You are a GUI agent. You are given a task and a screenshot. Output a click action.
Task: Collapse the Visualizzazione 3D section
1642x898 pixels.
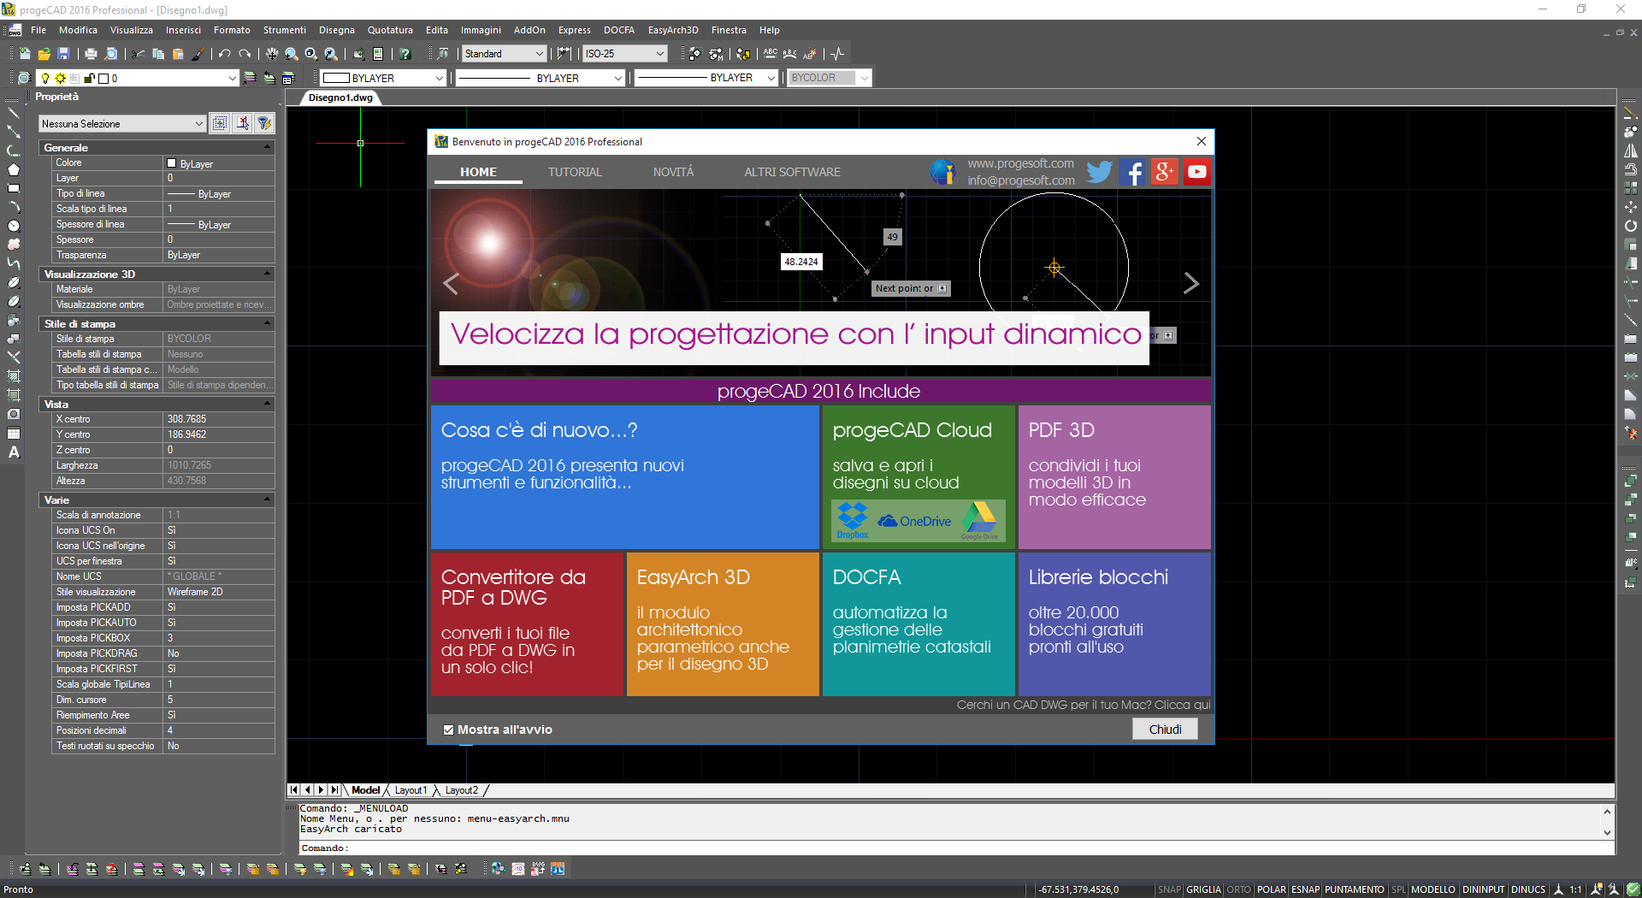coord(267,275)
